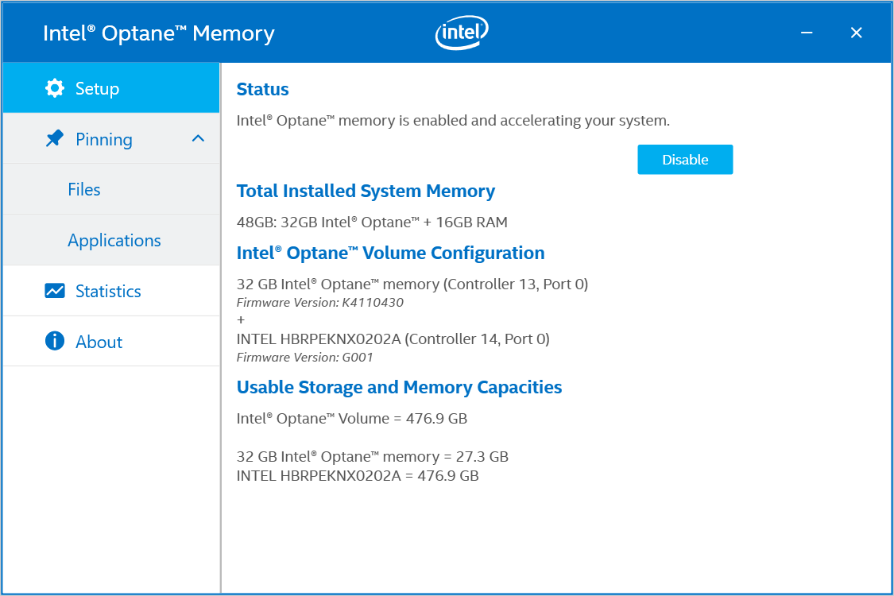Open the Setup tab label

coord(98,88)
